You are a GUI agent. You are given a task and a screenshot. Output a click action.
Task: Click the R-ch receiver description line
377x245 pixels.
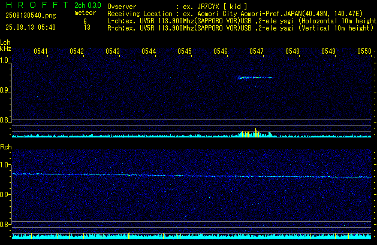240,28
